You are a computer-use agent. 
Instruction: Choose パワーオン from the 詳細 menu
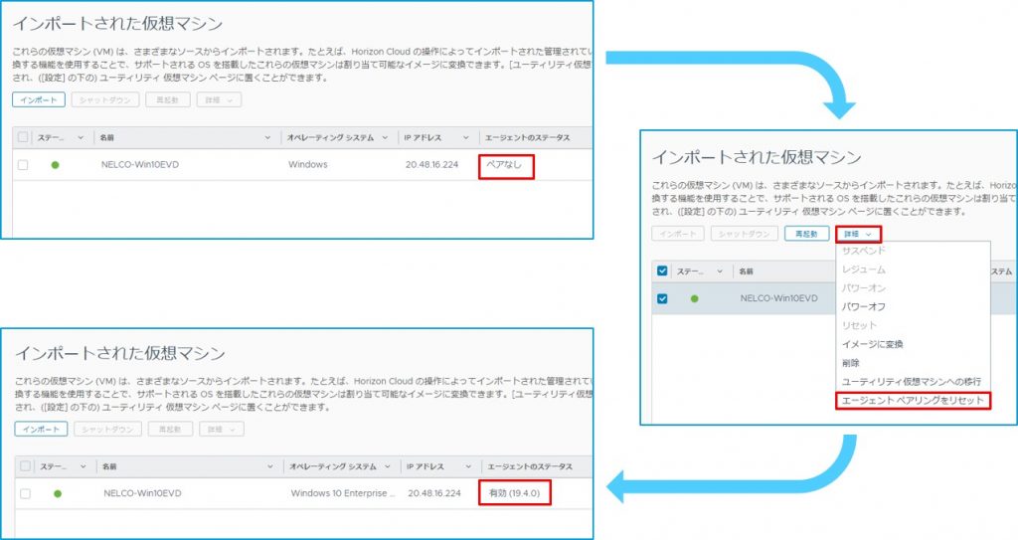point(864,287)
